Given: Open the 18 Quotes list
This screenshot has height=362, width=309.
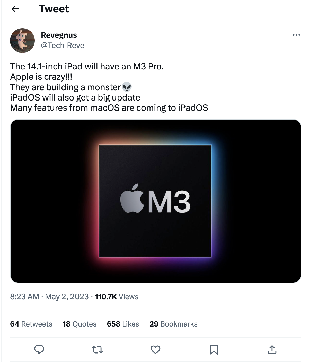Looking at the screenshot, I should [x=80, y=324].
